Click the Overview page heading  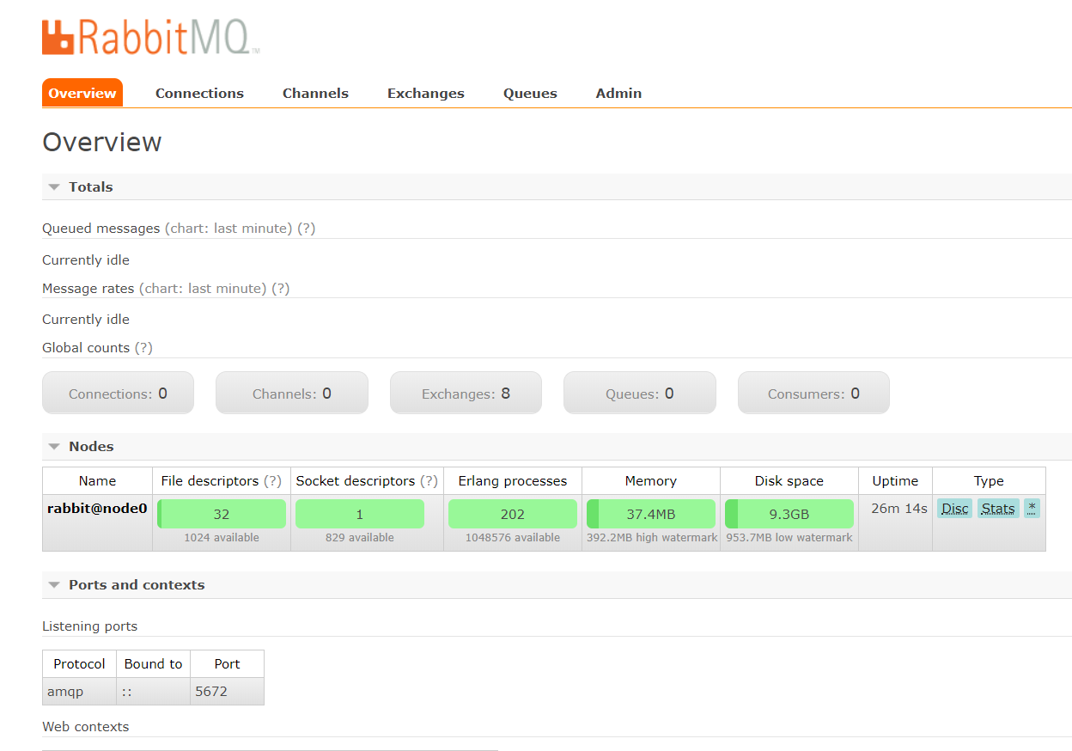point(102,142)
